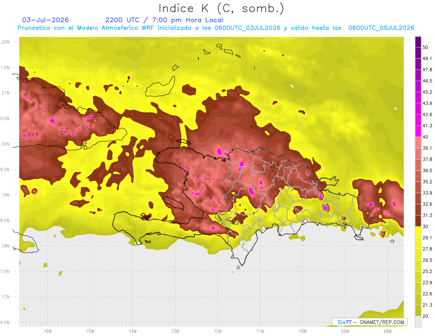Click the colorbar value '45.2'

tap(427, 92)
